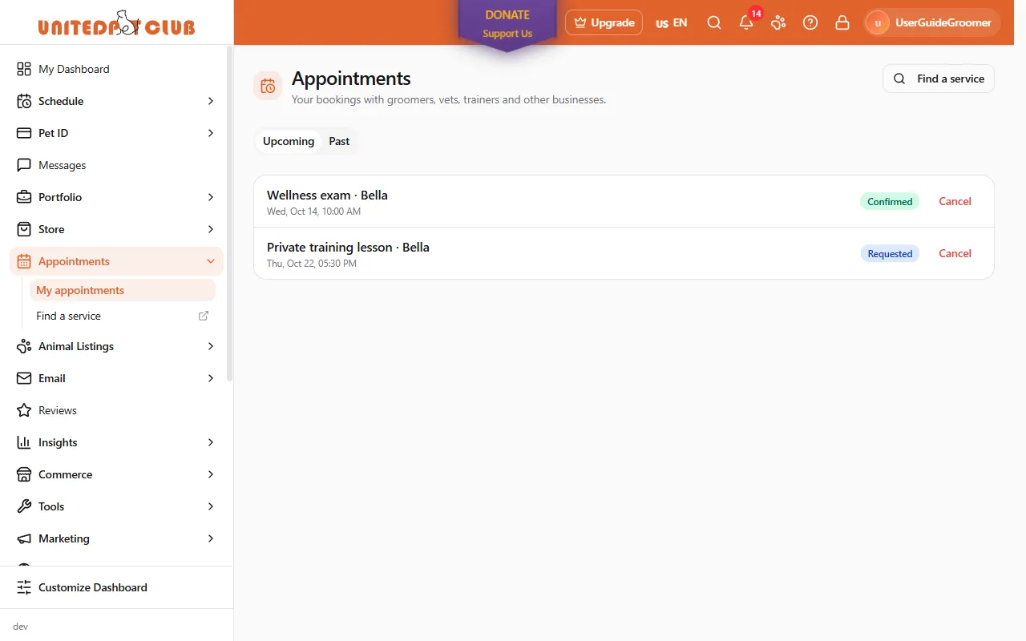This screenshot has height=641, width=1026.
Task: Switch to the Upcoming tab
Action: pyautogui.click(x=289, y=141)
